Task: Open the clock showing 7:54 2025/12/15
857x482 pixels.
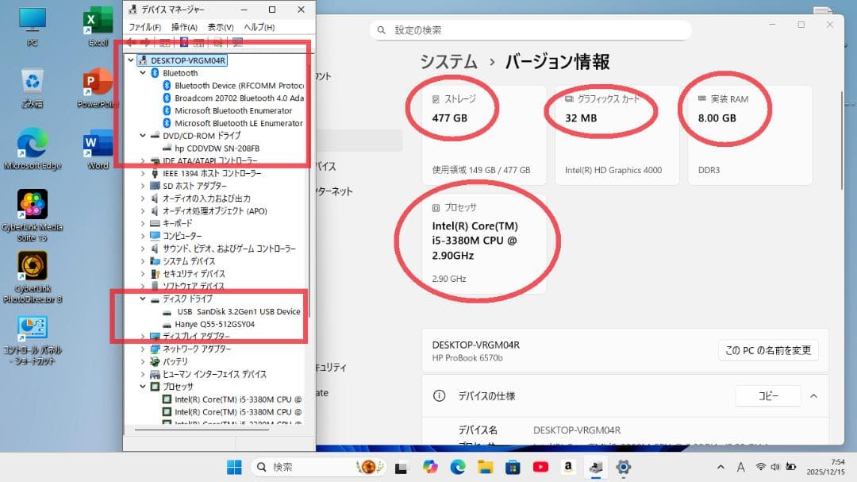Action: tap(825, 467)
